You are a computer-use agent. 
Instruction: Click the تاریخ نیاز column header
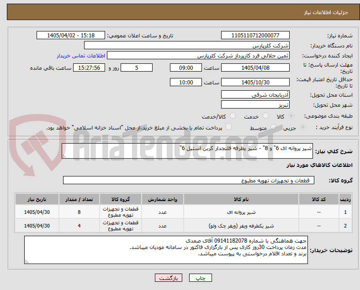(37, 199)
